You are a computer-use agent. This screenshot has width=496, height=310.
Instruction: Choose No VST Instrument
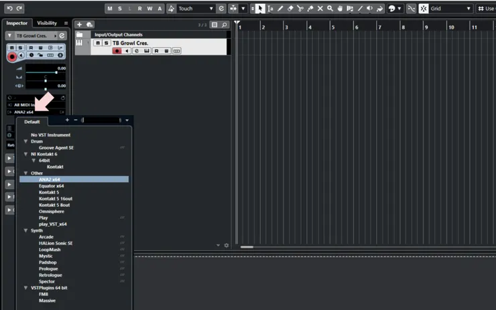[51, 135]
